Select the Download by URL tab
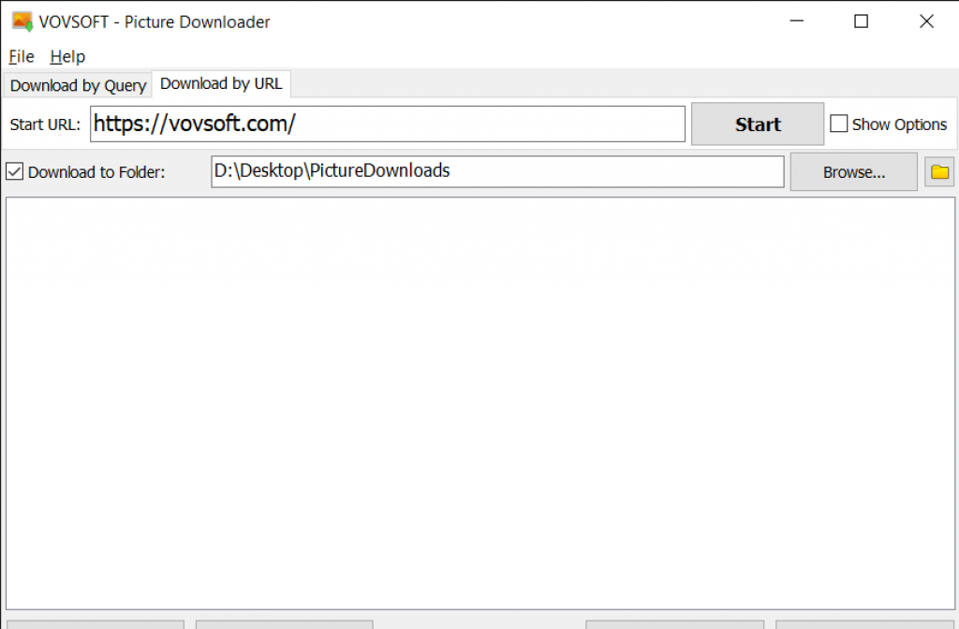 coord(221,83)
